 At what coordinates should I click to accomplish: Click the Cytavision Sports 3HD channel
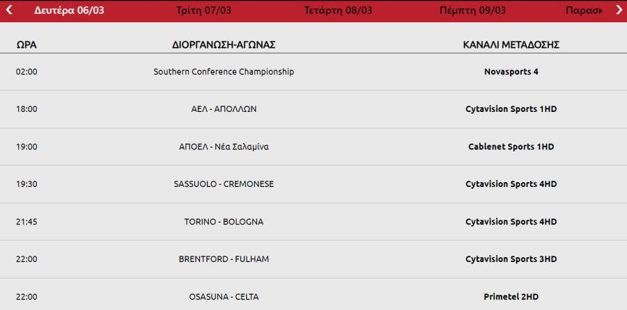(511, 259)
